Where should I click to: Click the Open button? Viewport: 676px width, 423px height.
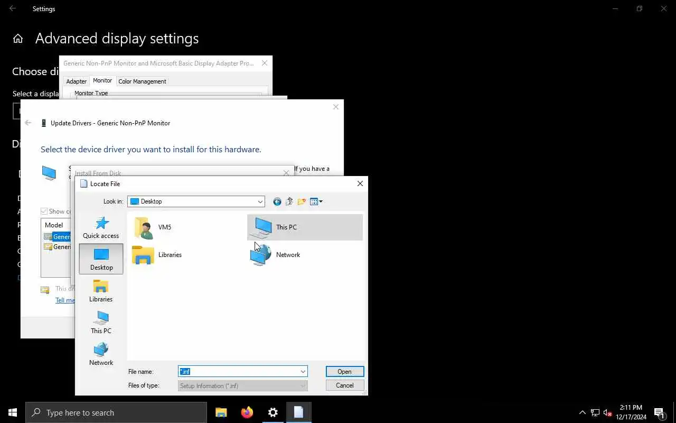click(x=345, y=372)
